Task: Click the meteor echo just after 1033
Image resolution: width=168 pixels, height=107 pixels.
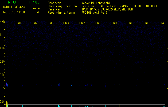Action: [x=51, y=85]
